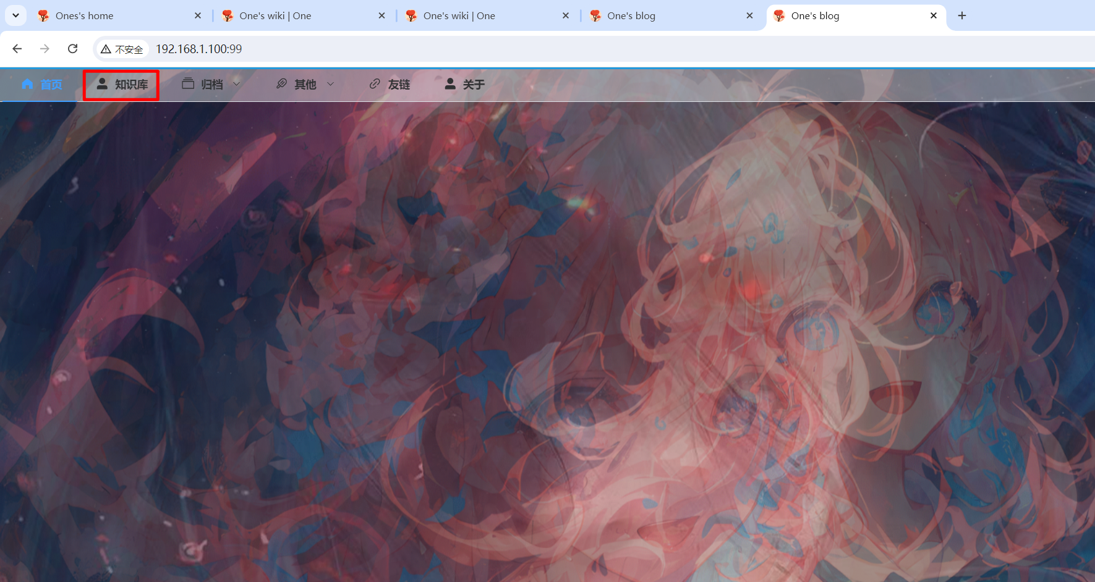Click the active One's blog tab favicon
1095x582 pixels.
point(779,16)
